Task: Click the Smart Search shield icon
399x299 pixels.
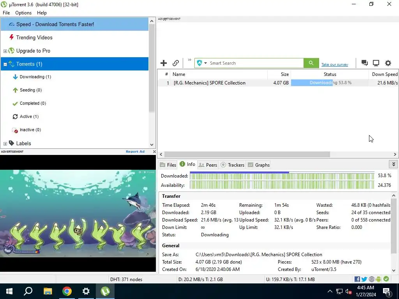Action: [199, 63]
